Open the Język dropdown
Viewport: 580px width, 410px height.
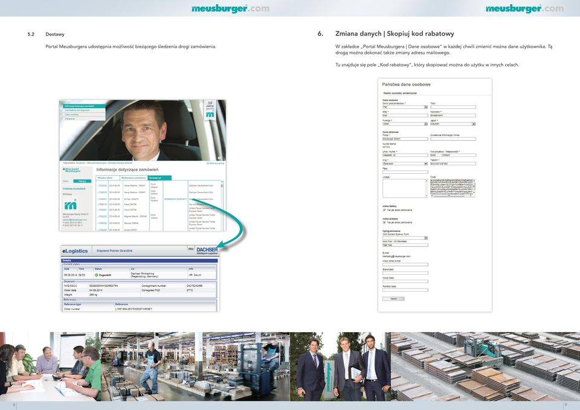click(x=453, y=124)
